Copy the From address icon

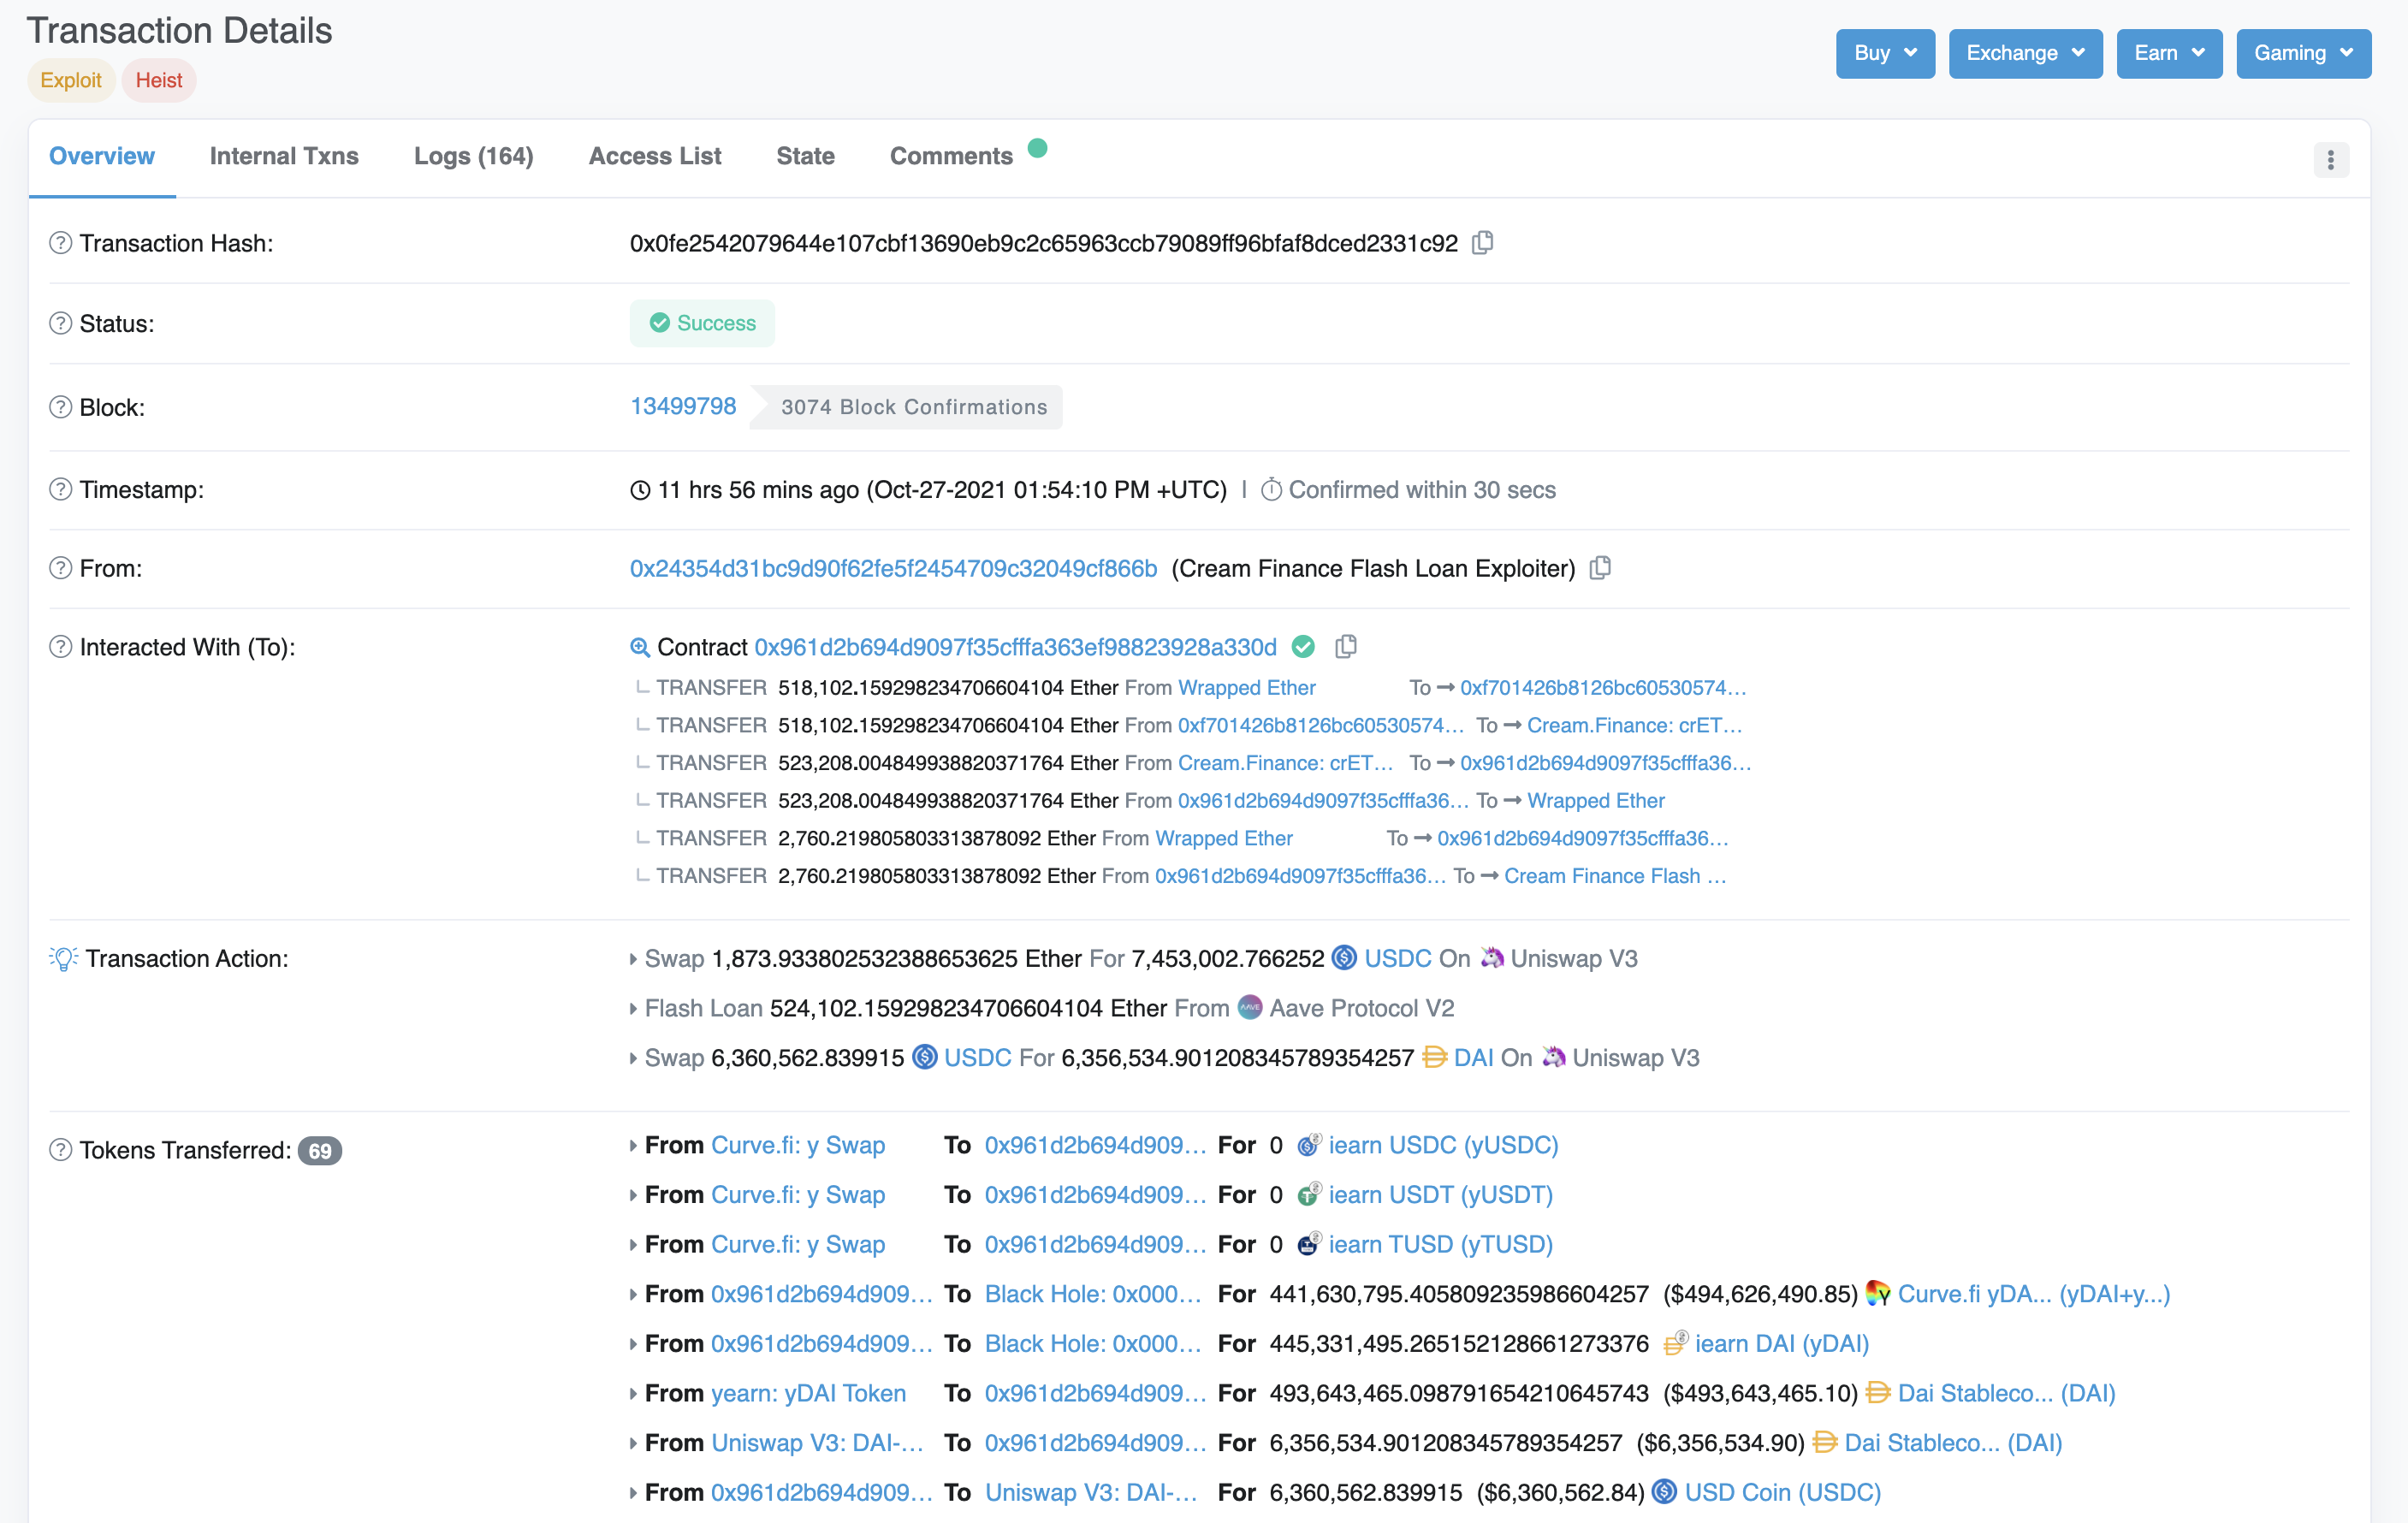point(1600,568)
